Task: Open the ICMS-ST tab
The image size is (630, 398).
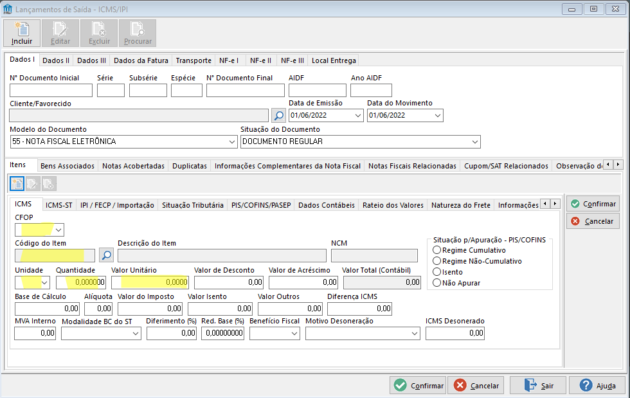Action: coord(59,205)
